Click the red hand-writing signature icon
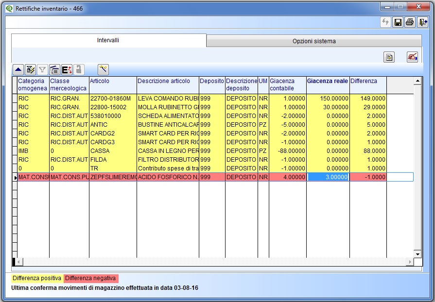 [412, 57]
